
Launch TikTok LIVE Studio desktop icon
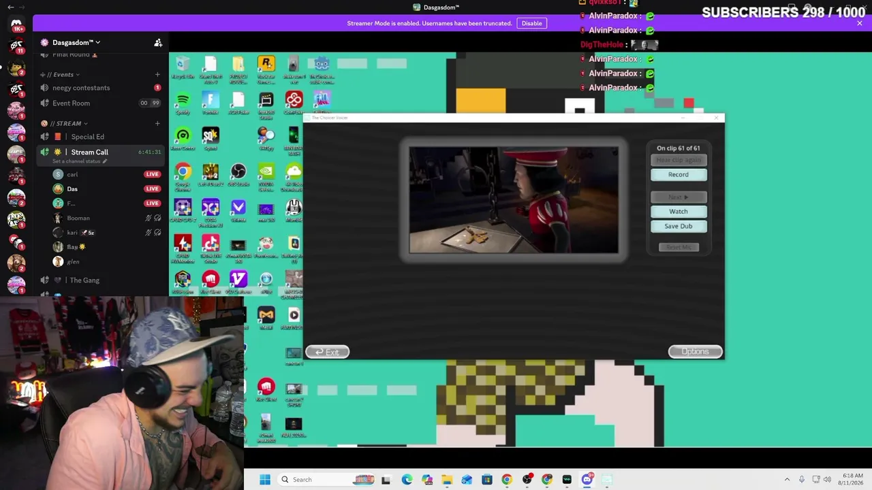[x=211, y=247]
